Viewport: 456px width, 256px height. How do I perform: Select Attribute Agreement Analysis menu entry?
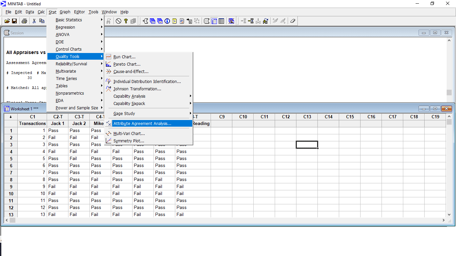[x=142, y=124]
